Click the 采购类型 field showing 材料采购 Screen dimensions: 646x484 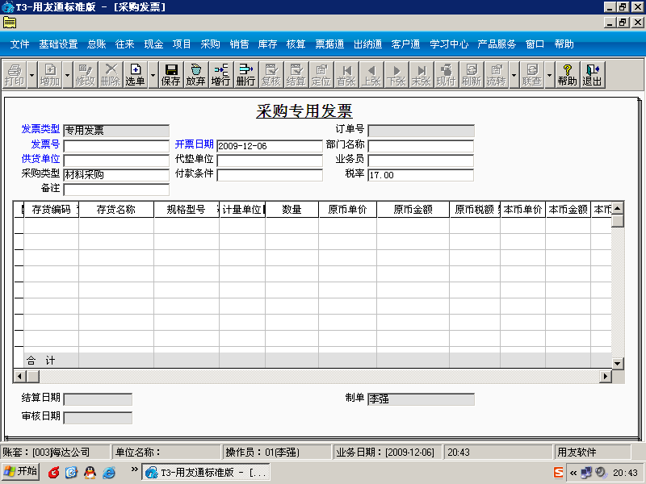[x=116, y=175]
